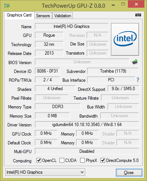This screenshot has height=181, width=147.
Task: Click the Pixel Fillrate Unknown field
Action: [x=52, y=98]
